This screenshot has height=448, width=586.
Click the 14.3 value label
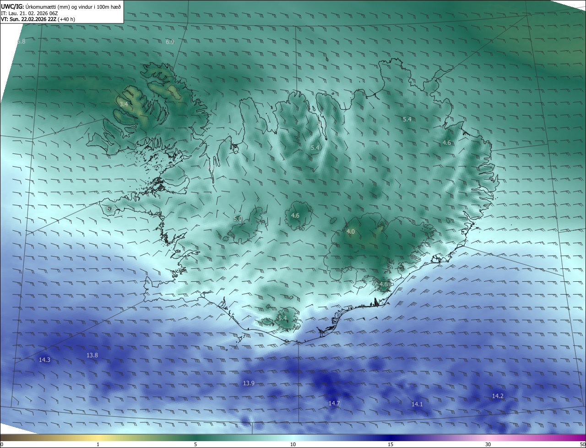[x=44, y=360]
